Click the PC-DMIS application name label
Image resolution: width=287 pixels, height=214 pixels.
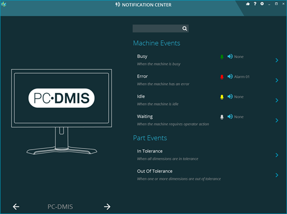tap(60, 207)
